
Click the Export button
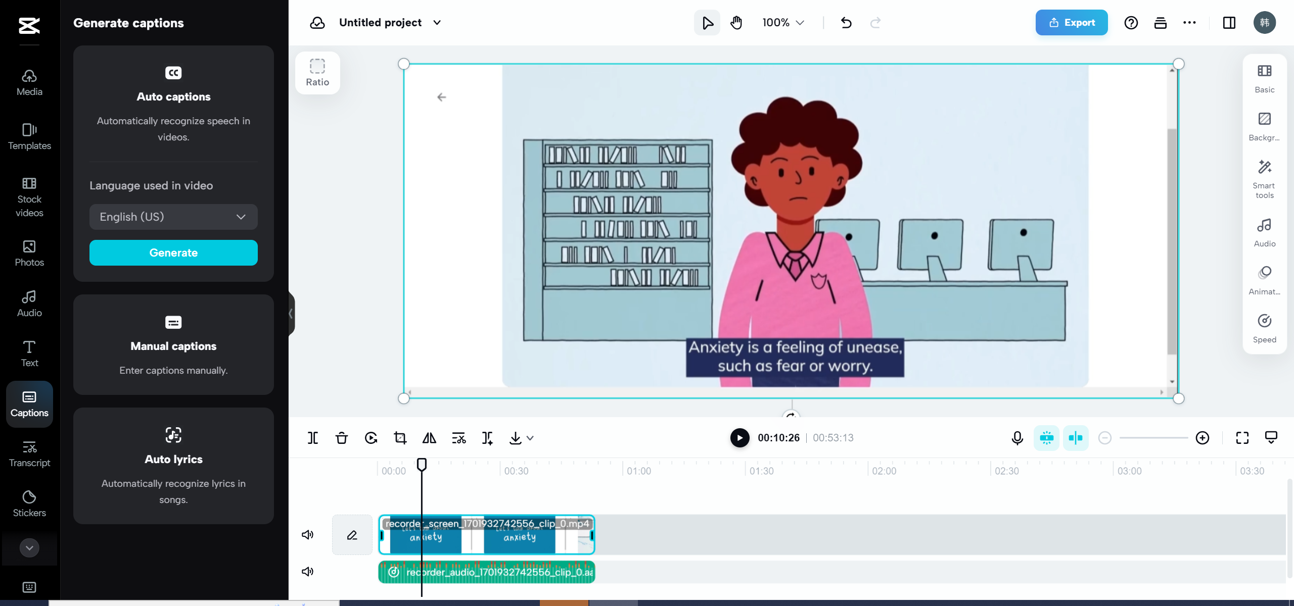pos(1071,23)
